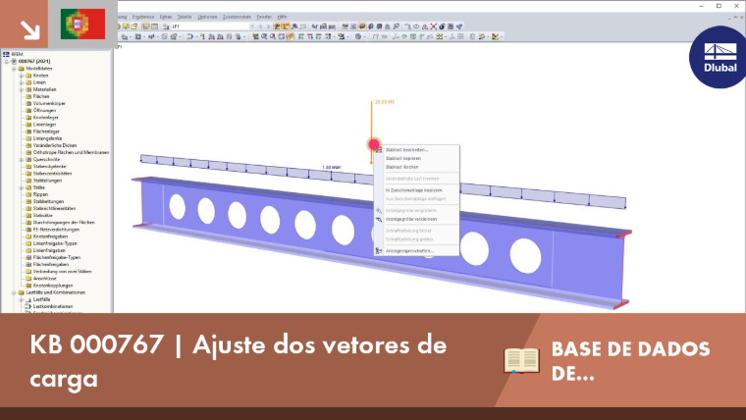Select the Materialien tree item

(45, 89)
